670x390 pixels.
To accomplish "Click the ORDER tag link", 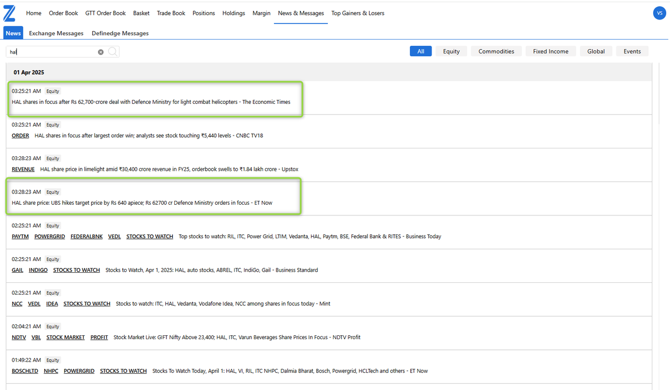I will click(x=20, y=136).
